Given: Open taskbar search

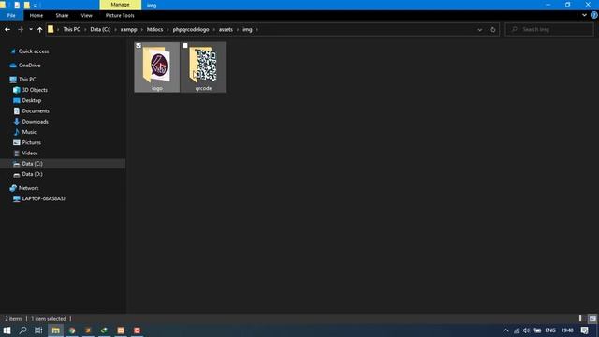Looking at the screenshot, I should [x=22, y=330].
